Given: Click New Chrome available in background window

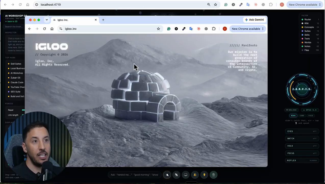Looking at the screenshot, I should coord(303,5).
